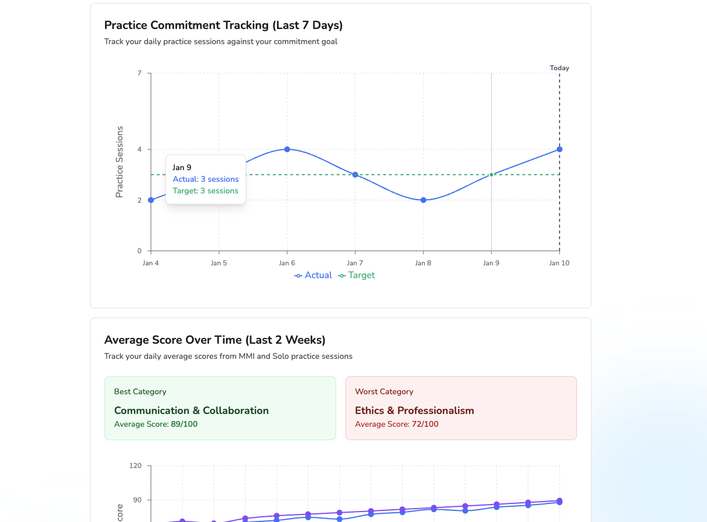Select the Jan 6 data point showing 4 sessions
The height and width of the screenshot is (522, 707).
coord(287,149)
